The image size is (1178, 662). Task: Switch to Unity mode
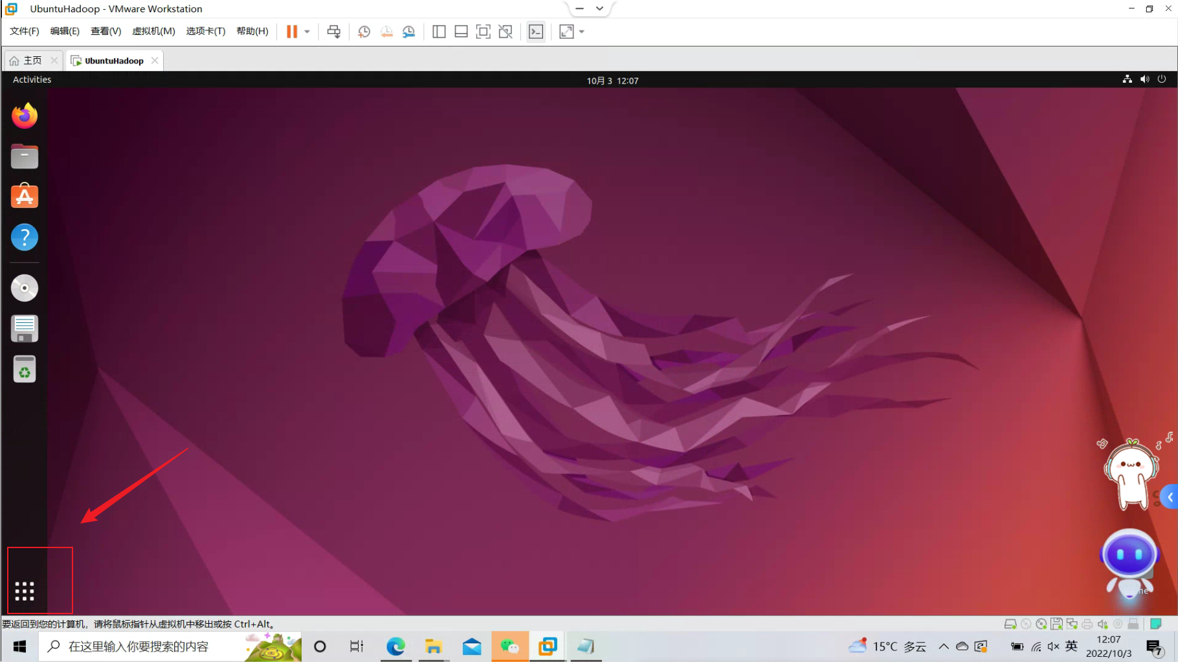[506, 32]
